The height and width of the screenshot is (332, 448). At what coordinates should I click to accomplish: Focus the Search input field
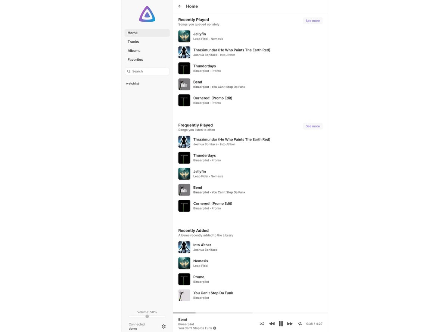147,71
